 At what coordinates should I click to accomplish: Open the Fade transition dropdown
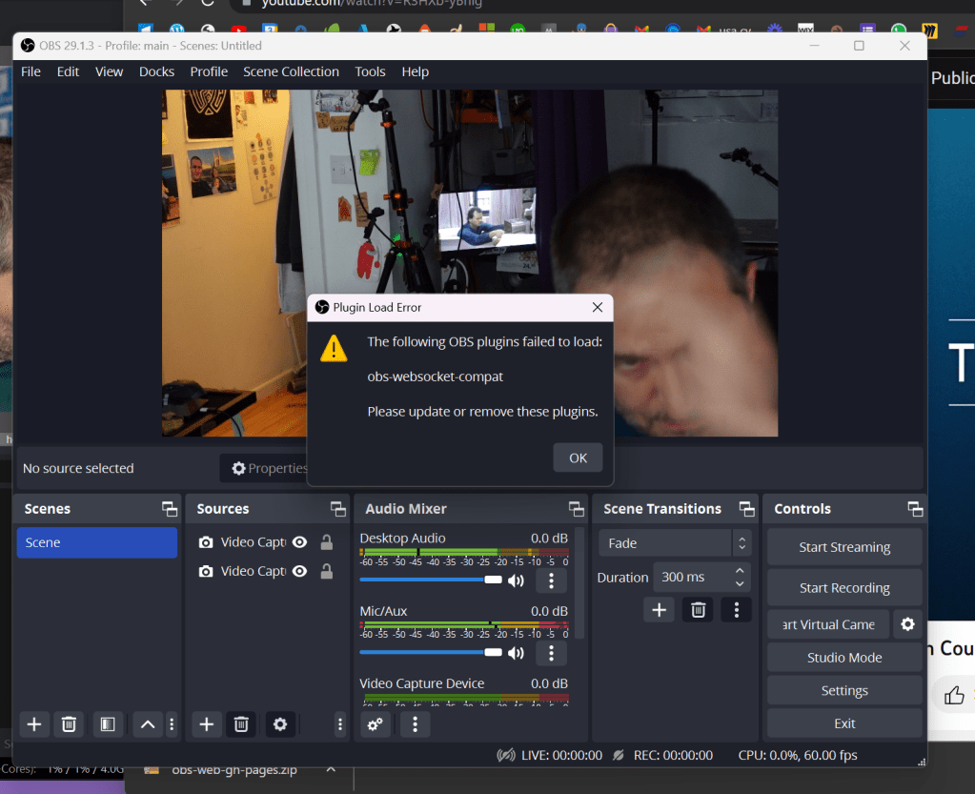pyautogui.click(x=674, y=542)
